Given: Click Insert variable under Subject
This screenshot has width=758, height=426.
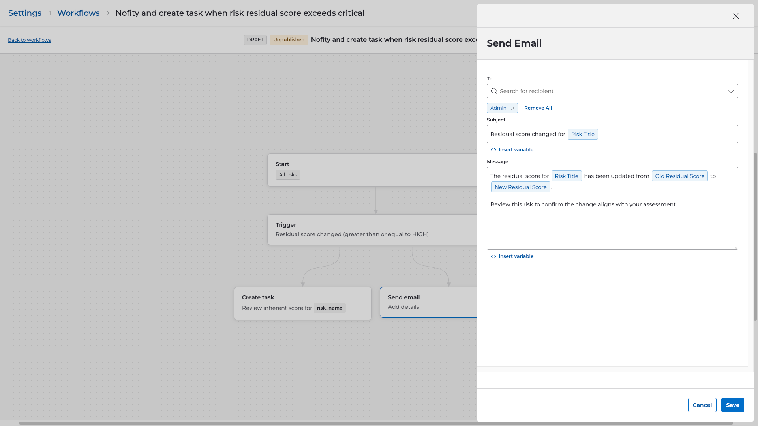Looking at the screenshot, I should (x=512, y=150).
